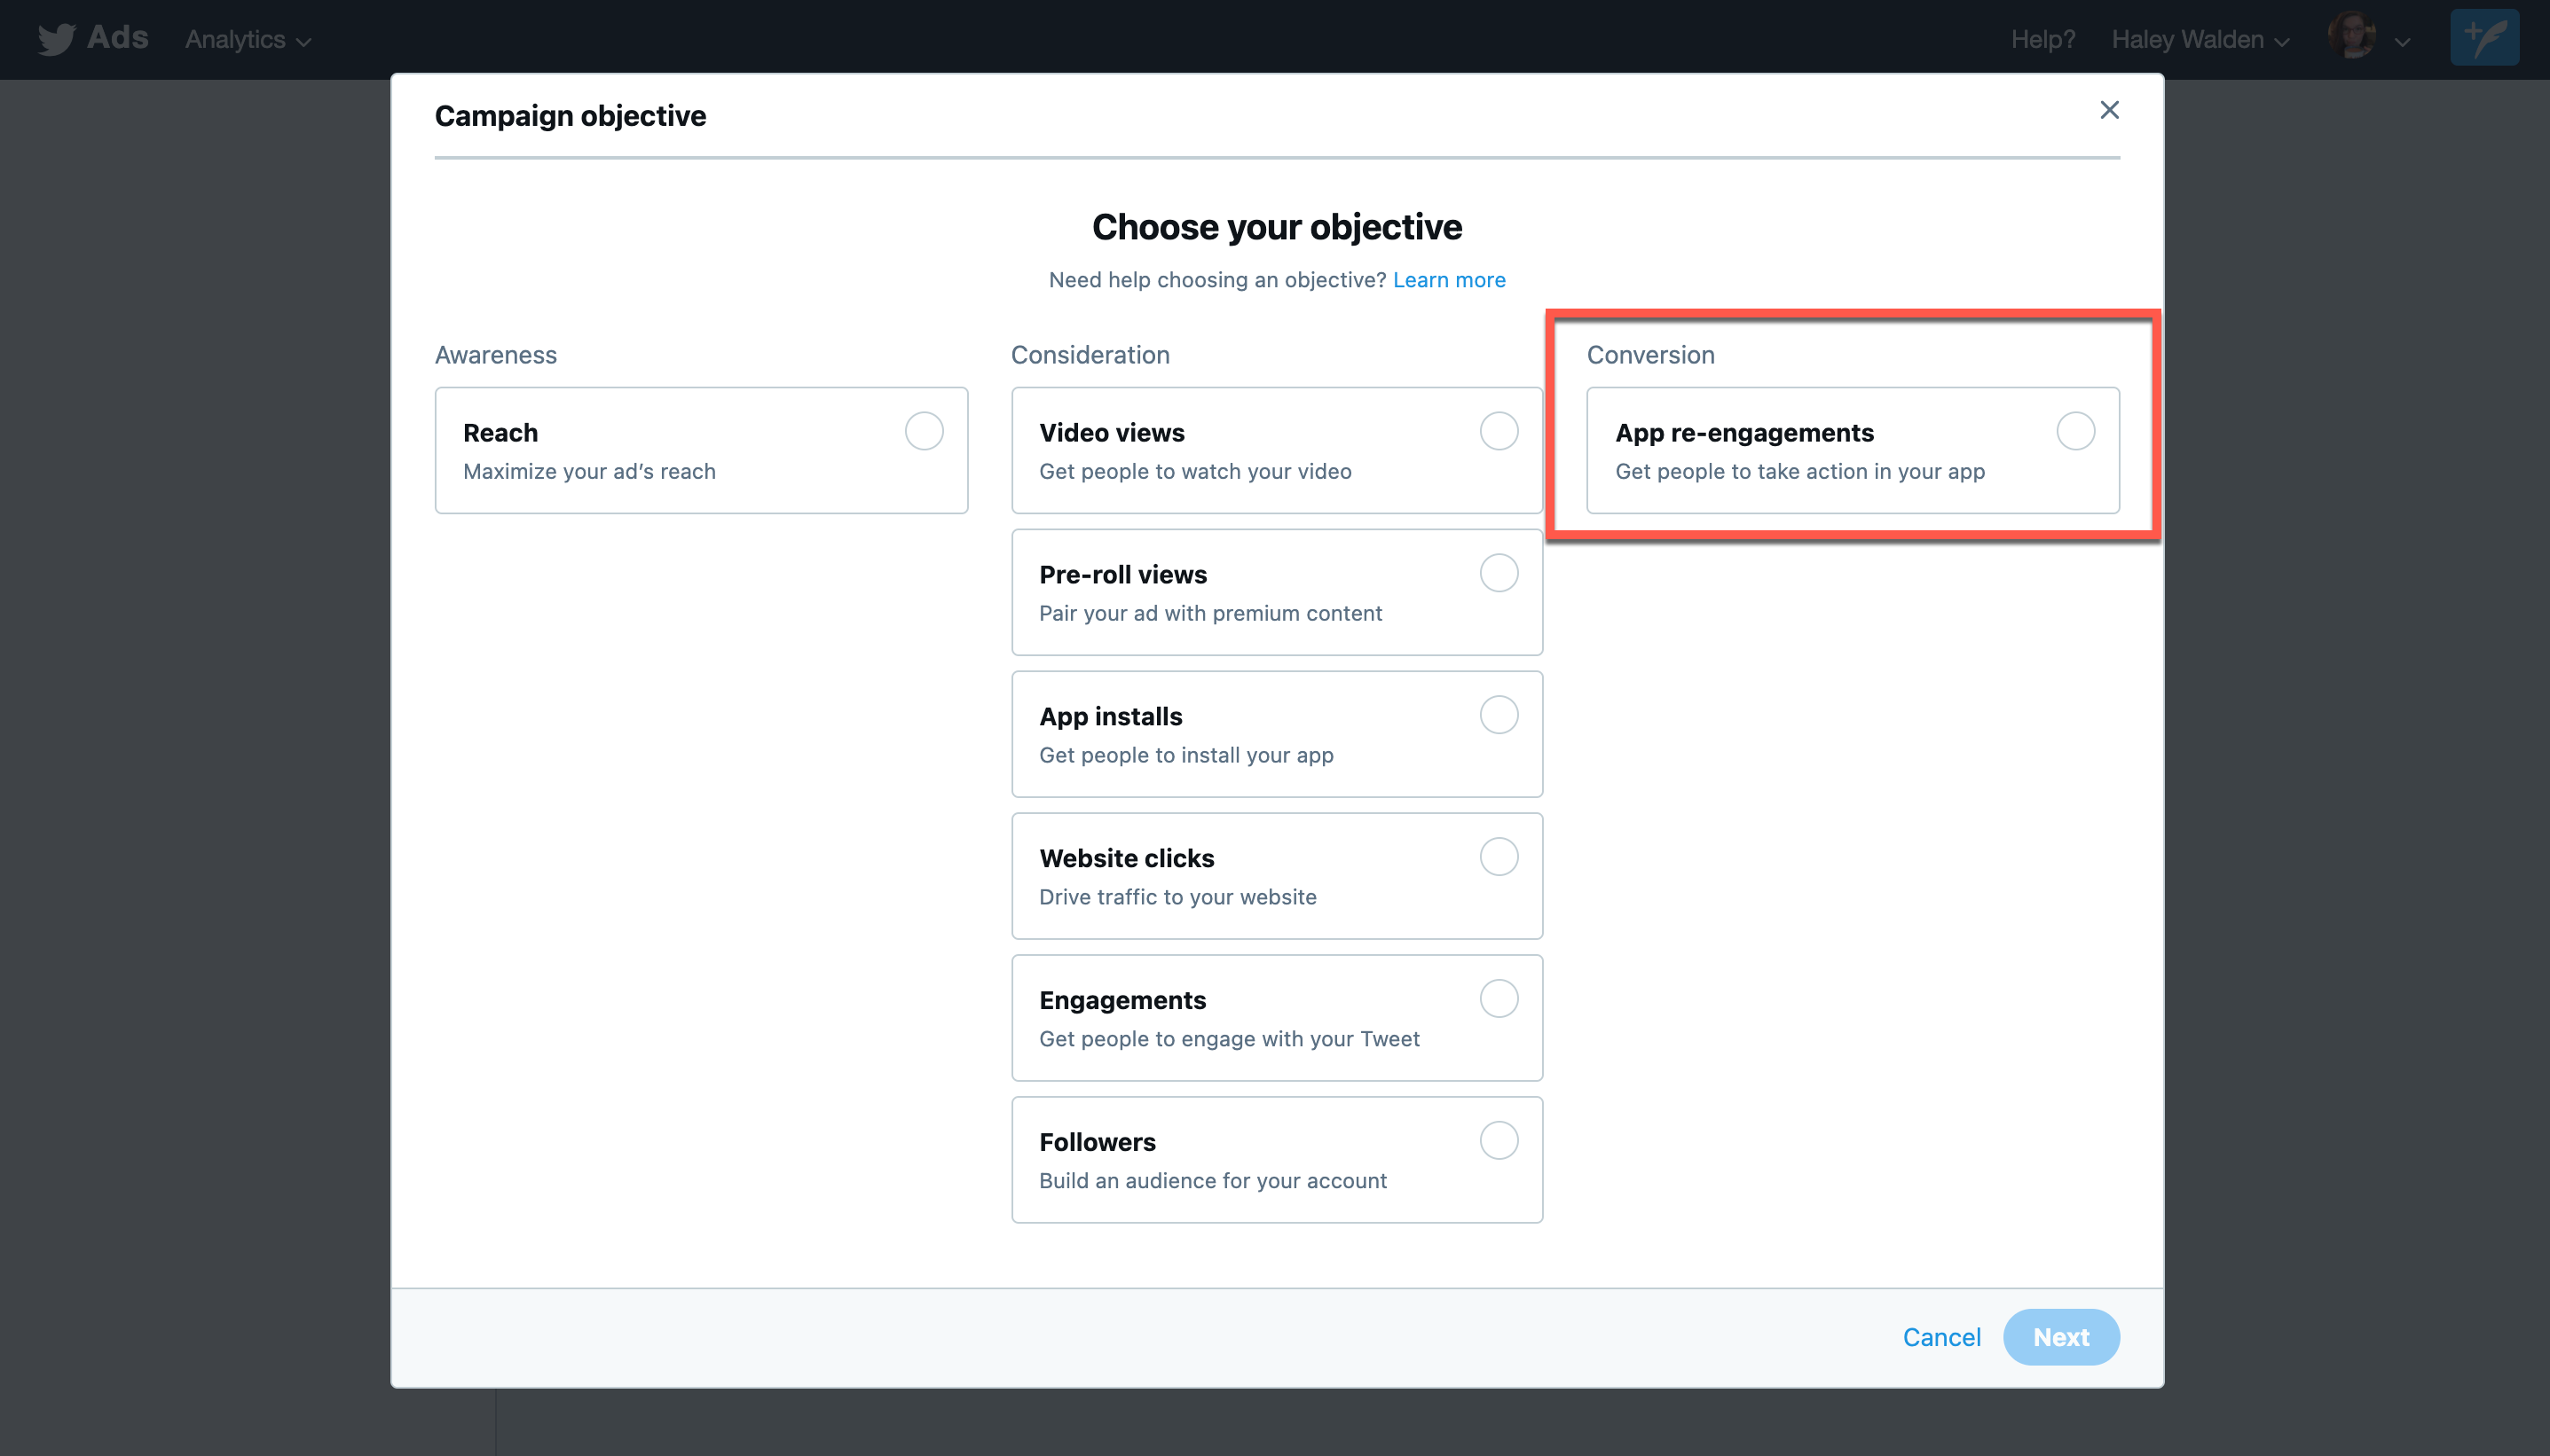Pick the Website clicks radio option
The image size is (2550, 1456).
1499,857
